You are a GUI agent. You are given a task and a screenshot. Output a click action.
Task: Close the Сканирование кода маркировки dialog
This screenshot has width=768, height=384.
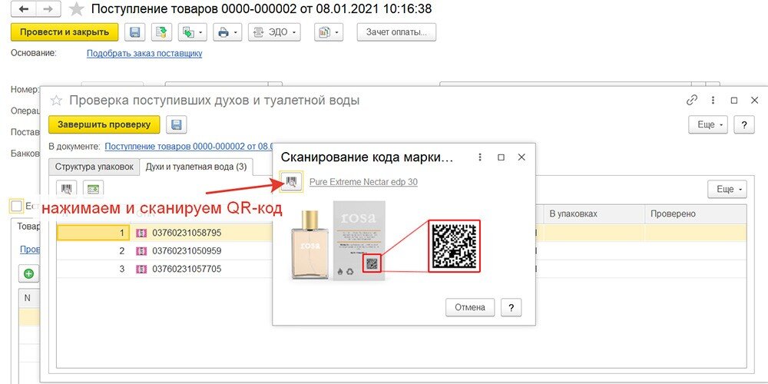521,157
